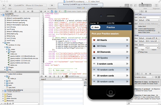Expand the Plugins group
The image size is (161, 105).
(3, 96)
